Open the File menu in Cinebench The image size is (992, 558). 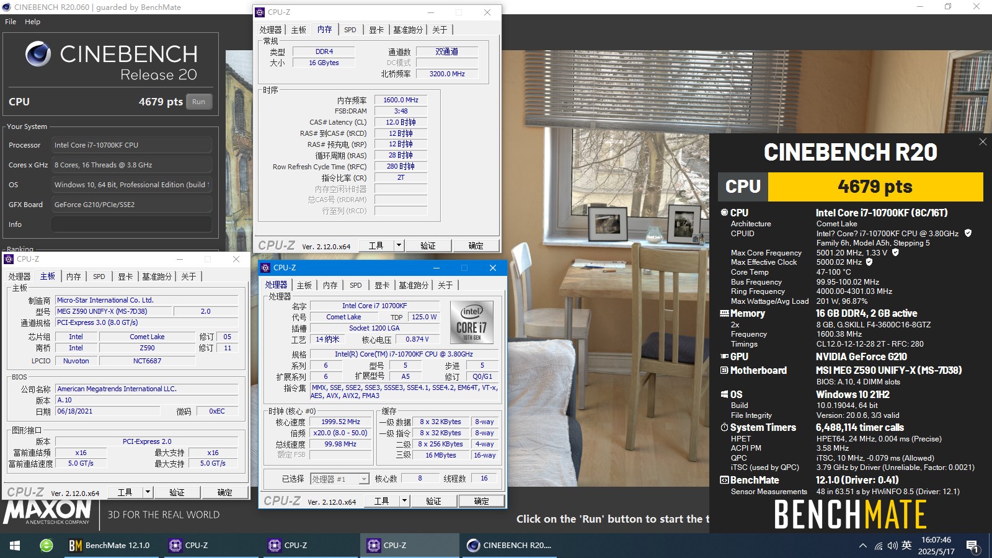(x=11, y=22)
